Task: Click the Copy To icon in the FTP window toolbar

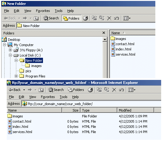Action: click(107, 90)
